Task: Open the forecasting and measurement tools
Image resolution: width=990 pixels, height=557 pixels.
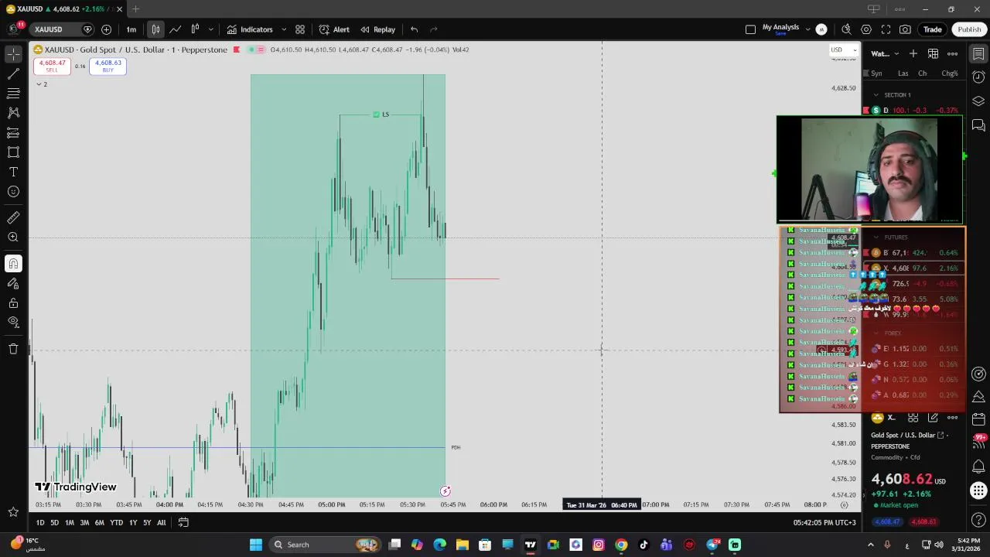Action: click(x=13, y=133)
